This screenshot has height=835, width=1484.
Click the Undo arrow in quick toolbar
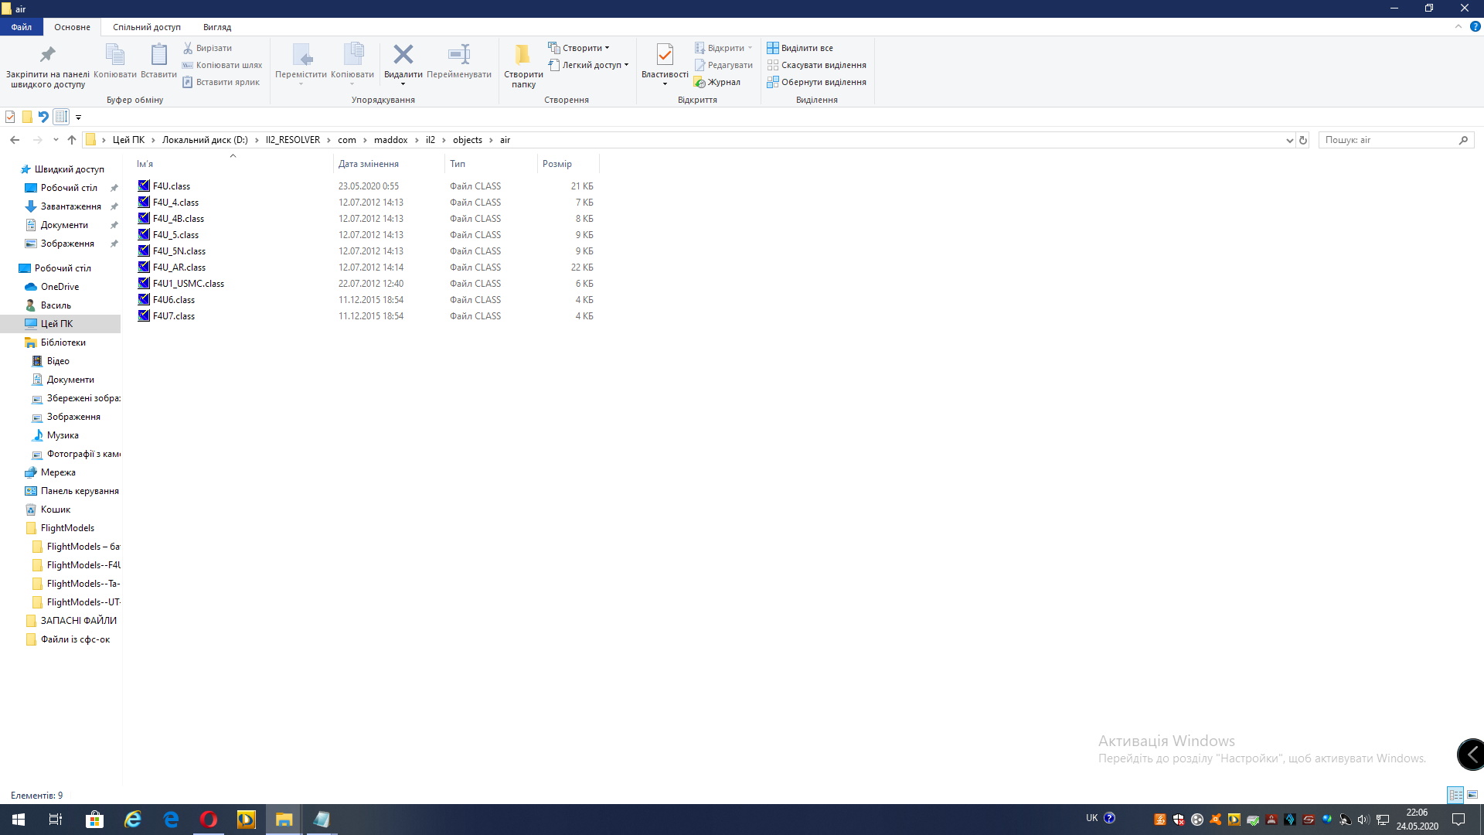pos(43,117)
